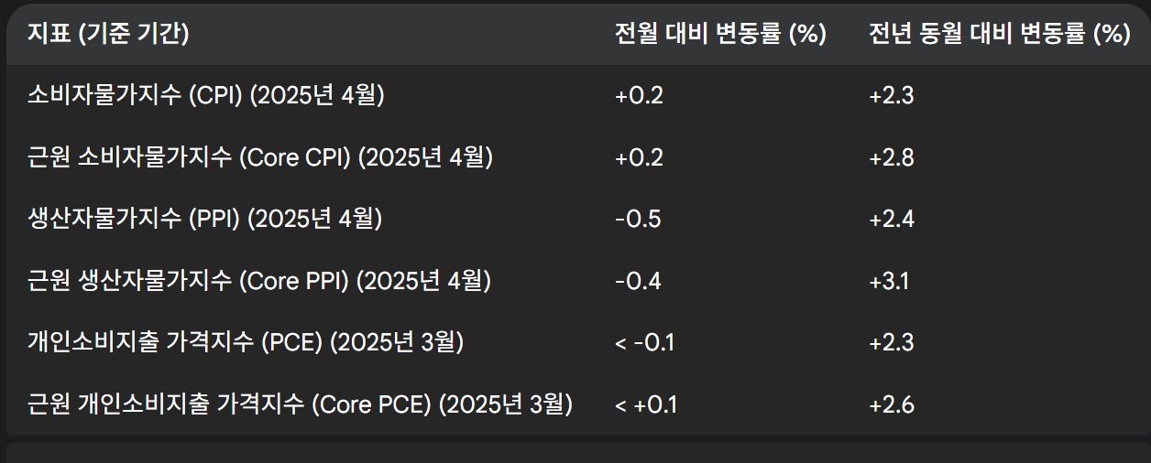Click the PPI yearly change value +2.4
The height and width of the screenshot is (463, 1151).
pyautogui.click(x=892, y=219)
